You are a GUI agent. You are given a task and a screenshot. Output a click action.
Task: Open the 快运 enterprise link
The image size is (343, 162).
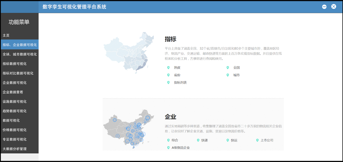click(x=234, y=140)
